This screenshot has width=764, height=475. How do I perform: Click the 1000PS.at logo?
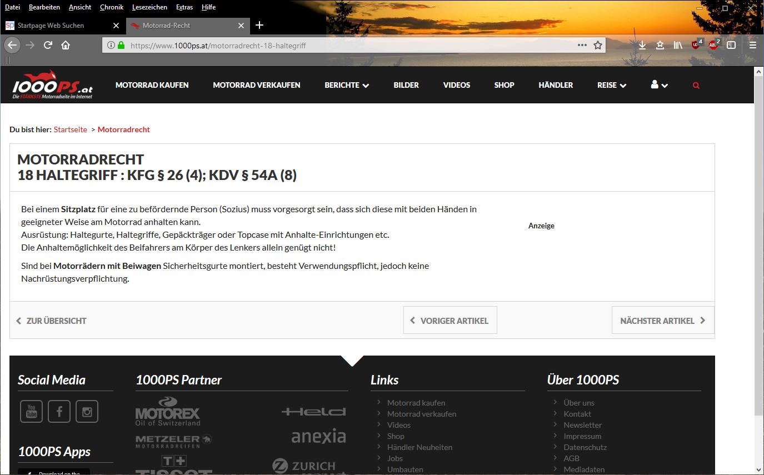pyautogui.click(x=53, y=85)
